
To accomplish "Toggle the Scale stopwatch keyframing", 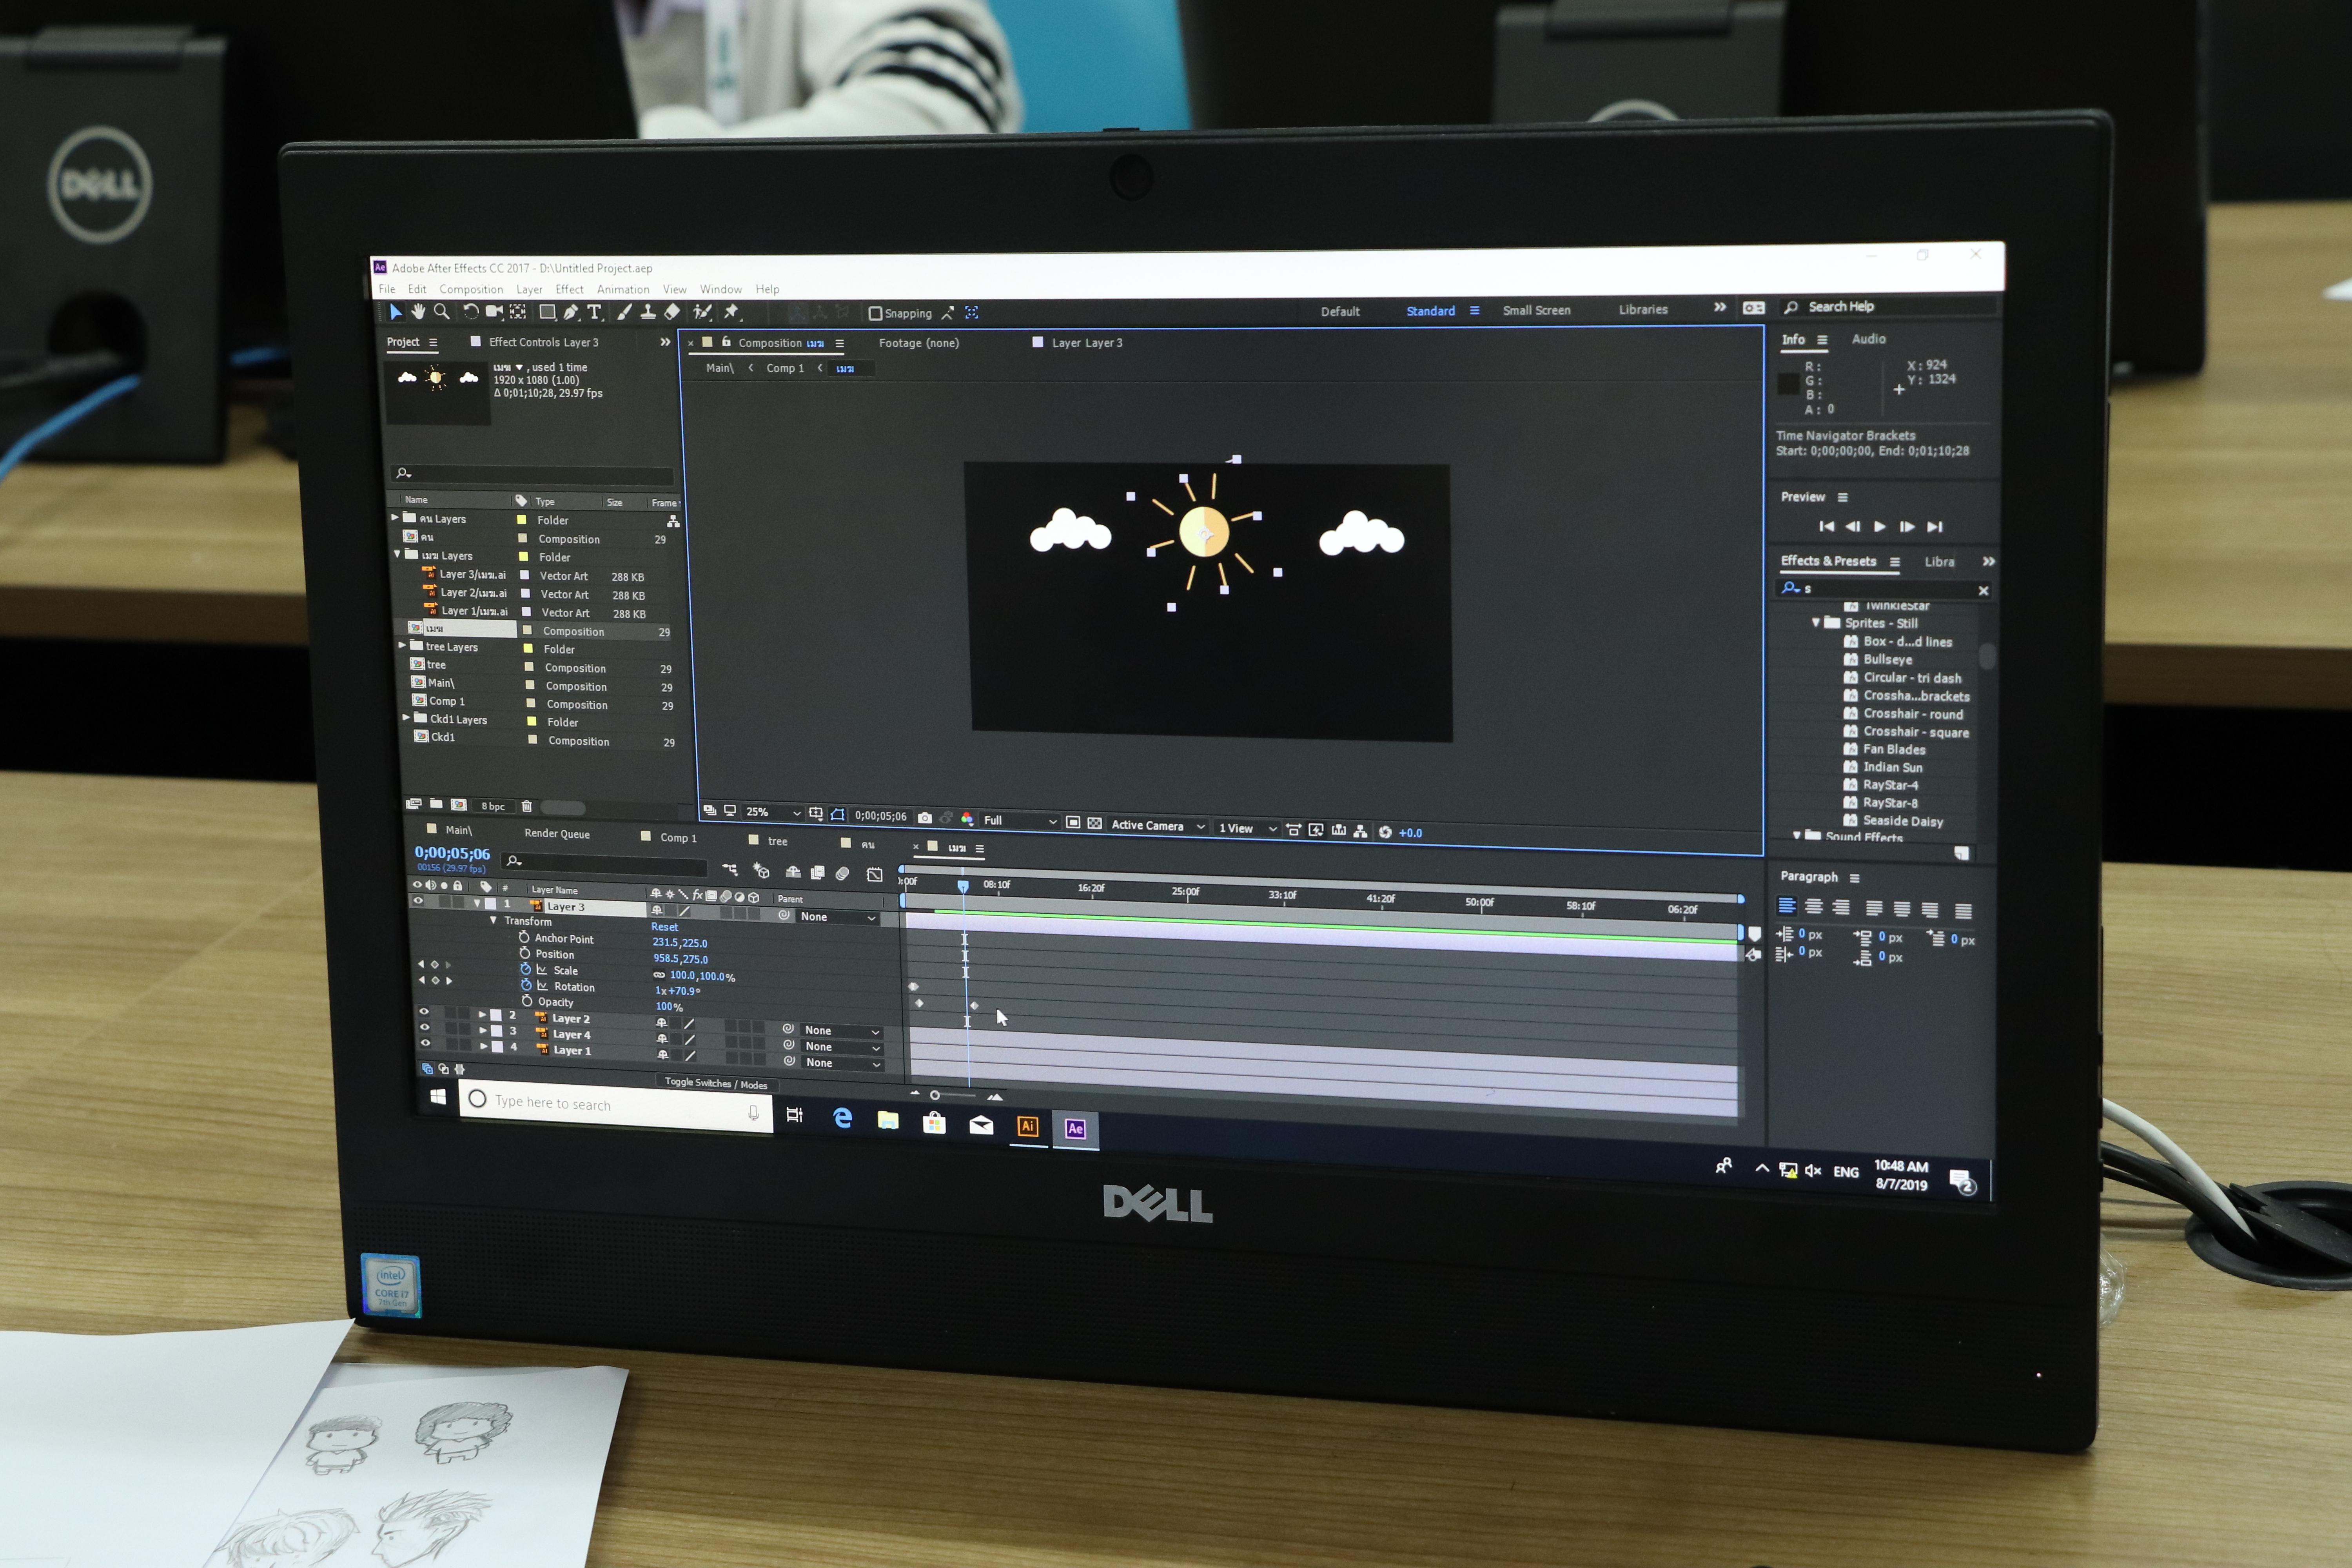I will pyautogui.click(x=526, y=969).
